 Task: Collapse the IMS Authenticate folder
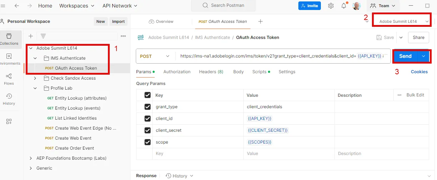pyautogui.click(x=35, y=58)
